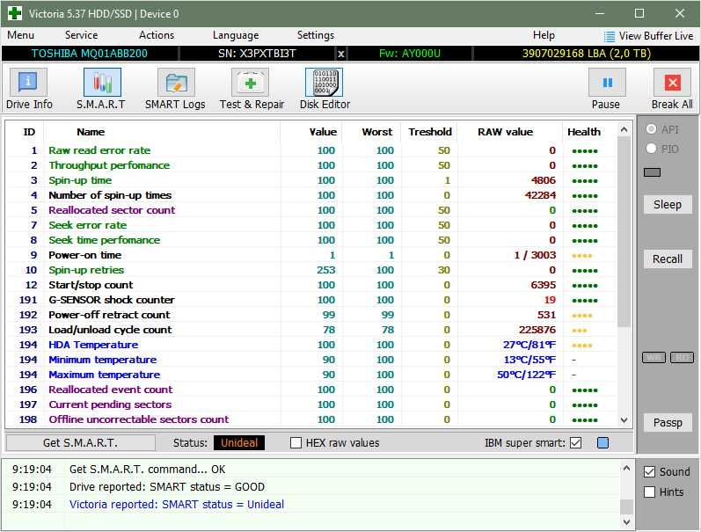Click the Worst column header

tap(376, 132)
